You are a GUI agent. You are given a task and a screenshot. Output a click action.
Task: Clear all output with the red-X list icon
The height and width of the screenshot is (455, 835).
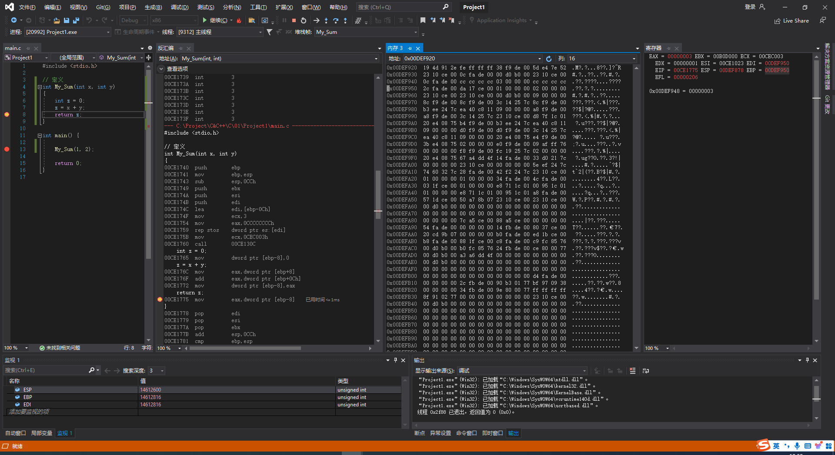tap(632, 371)
